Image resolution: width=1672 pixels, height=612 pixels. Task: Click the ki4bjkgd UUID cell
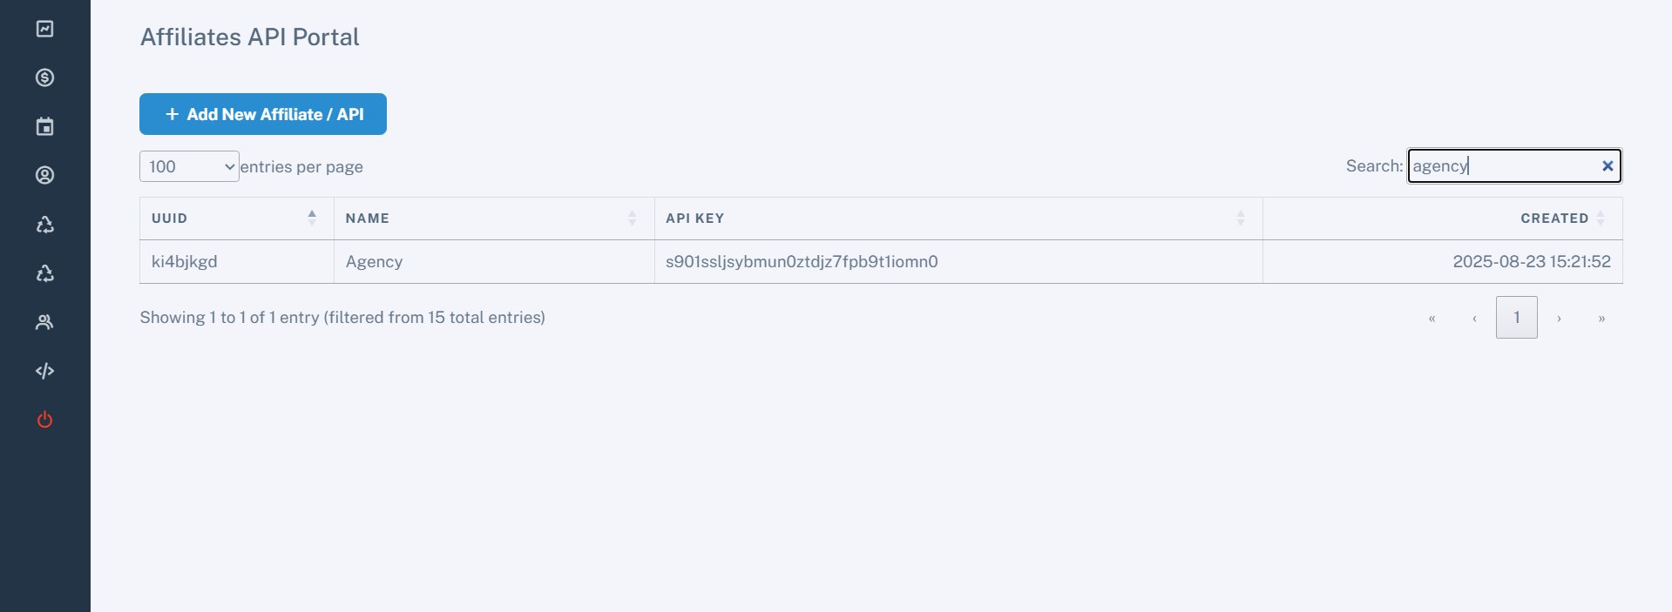click(185, 262)
